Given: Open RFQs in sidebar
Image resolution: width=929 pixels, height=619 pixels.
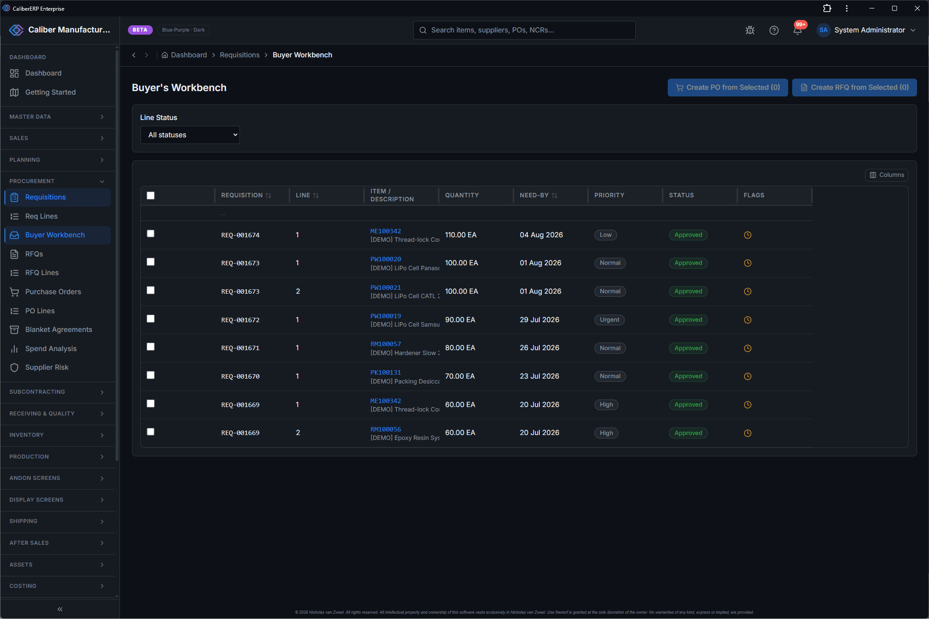Looking at the screenshot, I should (x=58, y=254).
